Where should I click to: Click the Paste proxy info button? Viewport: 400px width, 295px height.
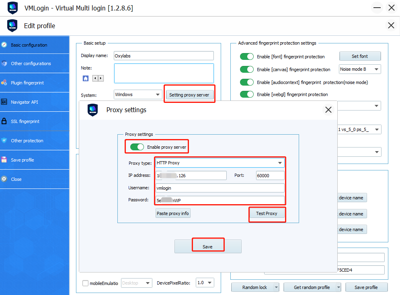[173, 213]
